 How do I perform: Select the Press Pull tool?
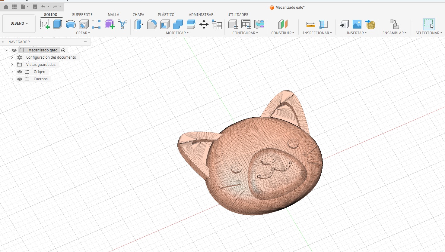click(139, 24)
